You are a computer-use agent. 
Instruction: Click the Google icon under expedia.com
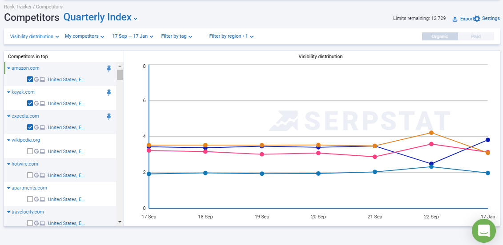36,127
